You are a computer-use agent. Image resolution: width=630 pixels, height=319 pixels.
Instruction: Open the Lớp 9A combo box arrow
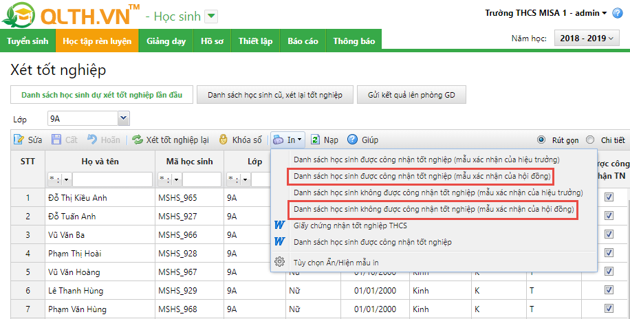point(124,118)
